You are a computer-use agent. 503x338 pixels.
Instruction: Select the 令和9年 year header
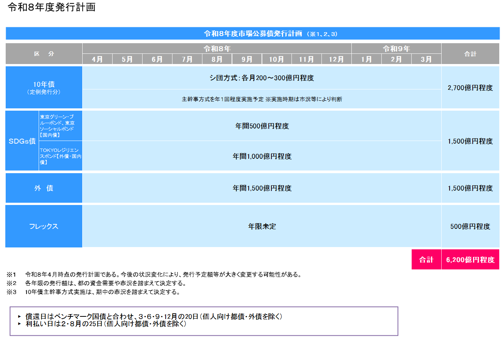pos(396,47)
